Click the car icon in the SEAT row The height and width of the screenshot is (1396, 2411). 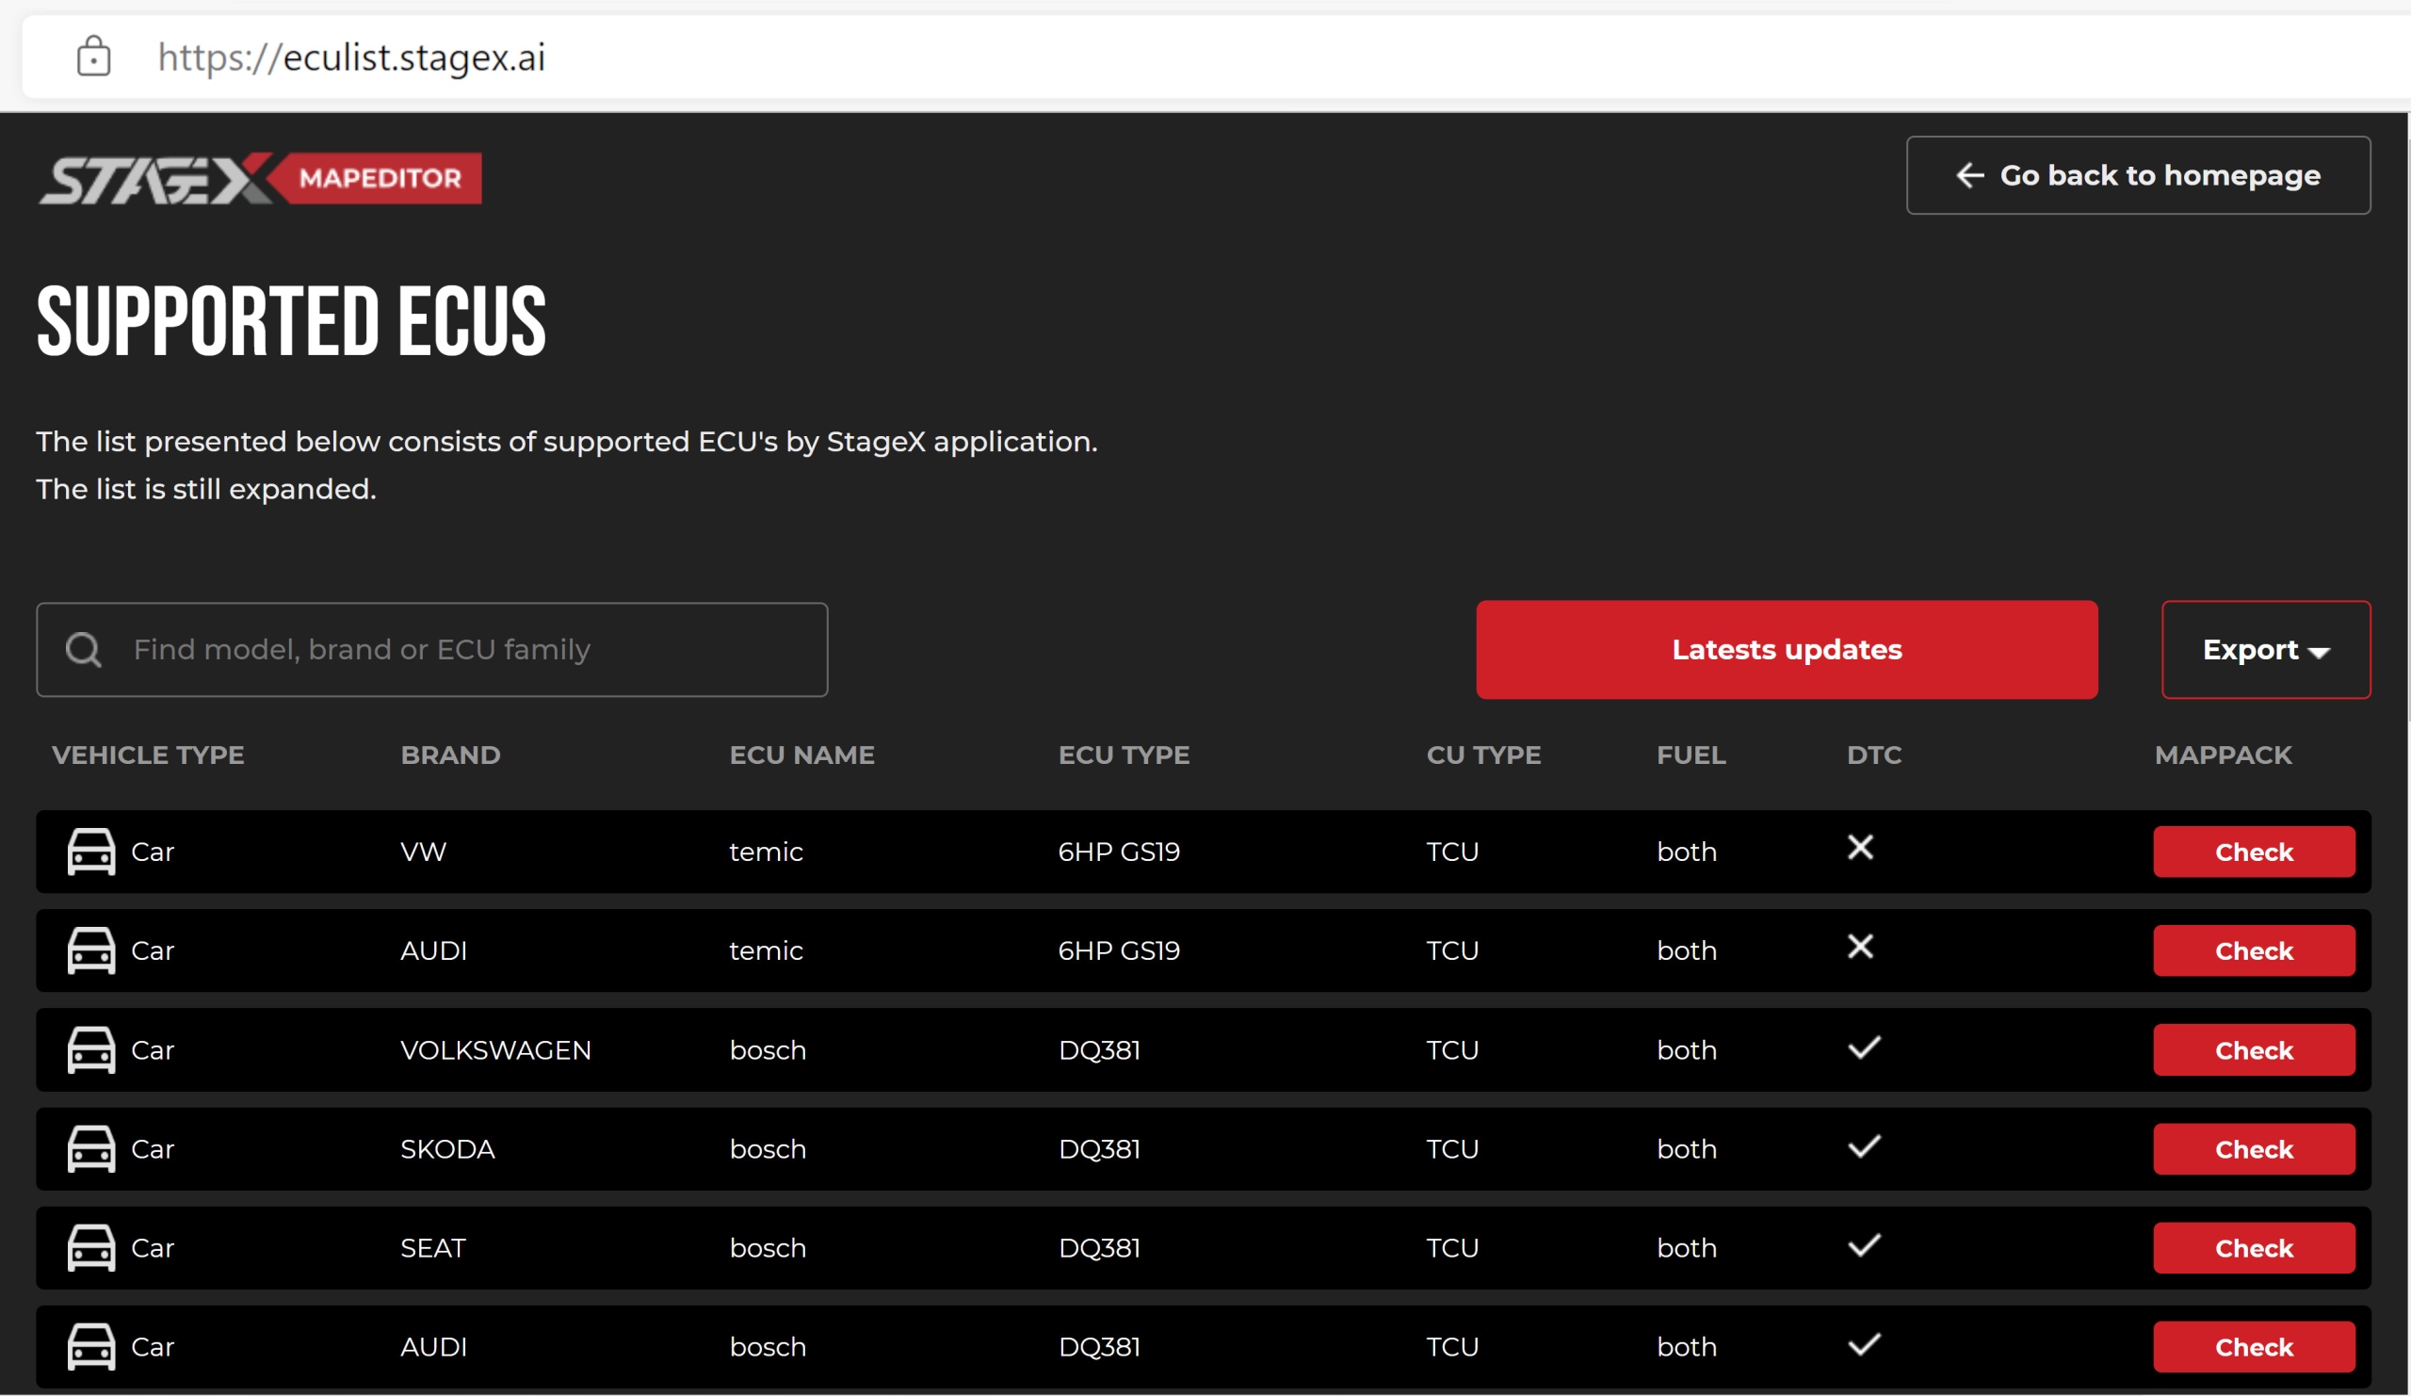91,1248
